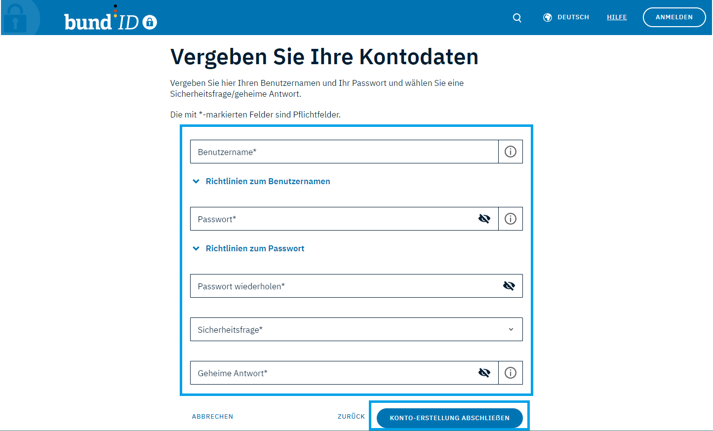Click ABBRECHEN to cancel
The image size is (713, 431).
click(x=213, y=417)
